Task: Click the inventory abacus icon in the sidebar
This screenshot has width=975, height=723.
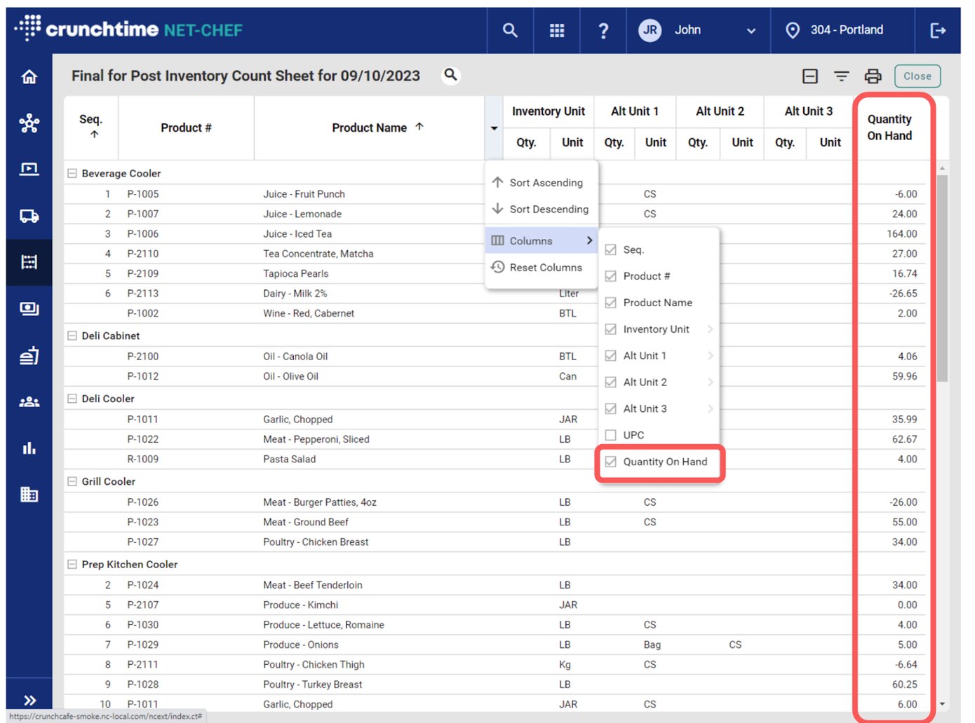Action: 29,261
